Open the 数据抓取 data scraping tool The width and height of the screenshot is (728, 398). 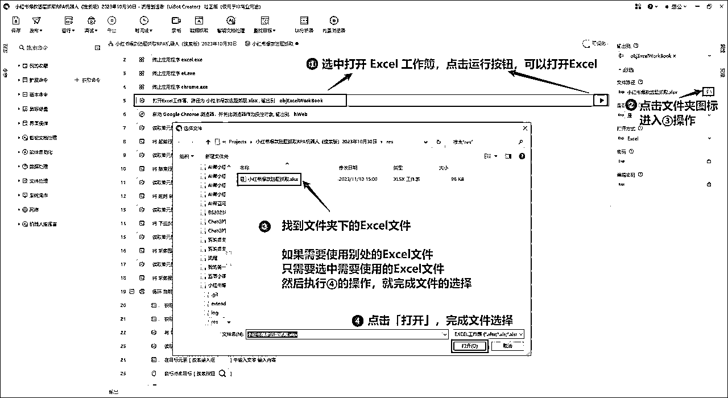[x=199, y=20]
